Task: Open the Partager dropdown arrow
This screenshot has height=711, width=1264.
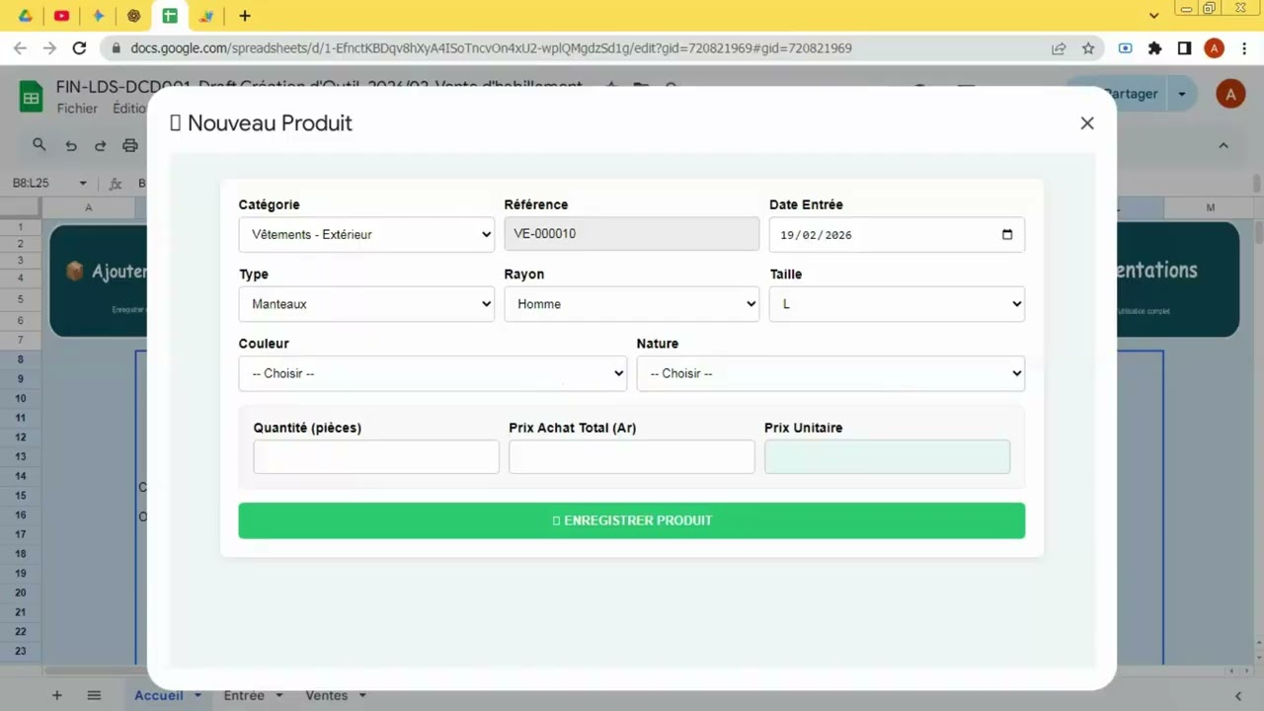Action: click(1181, 94)
